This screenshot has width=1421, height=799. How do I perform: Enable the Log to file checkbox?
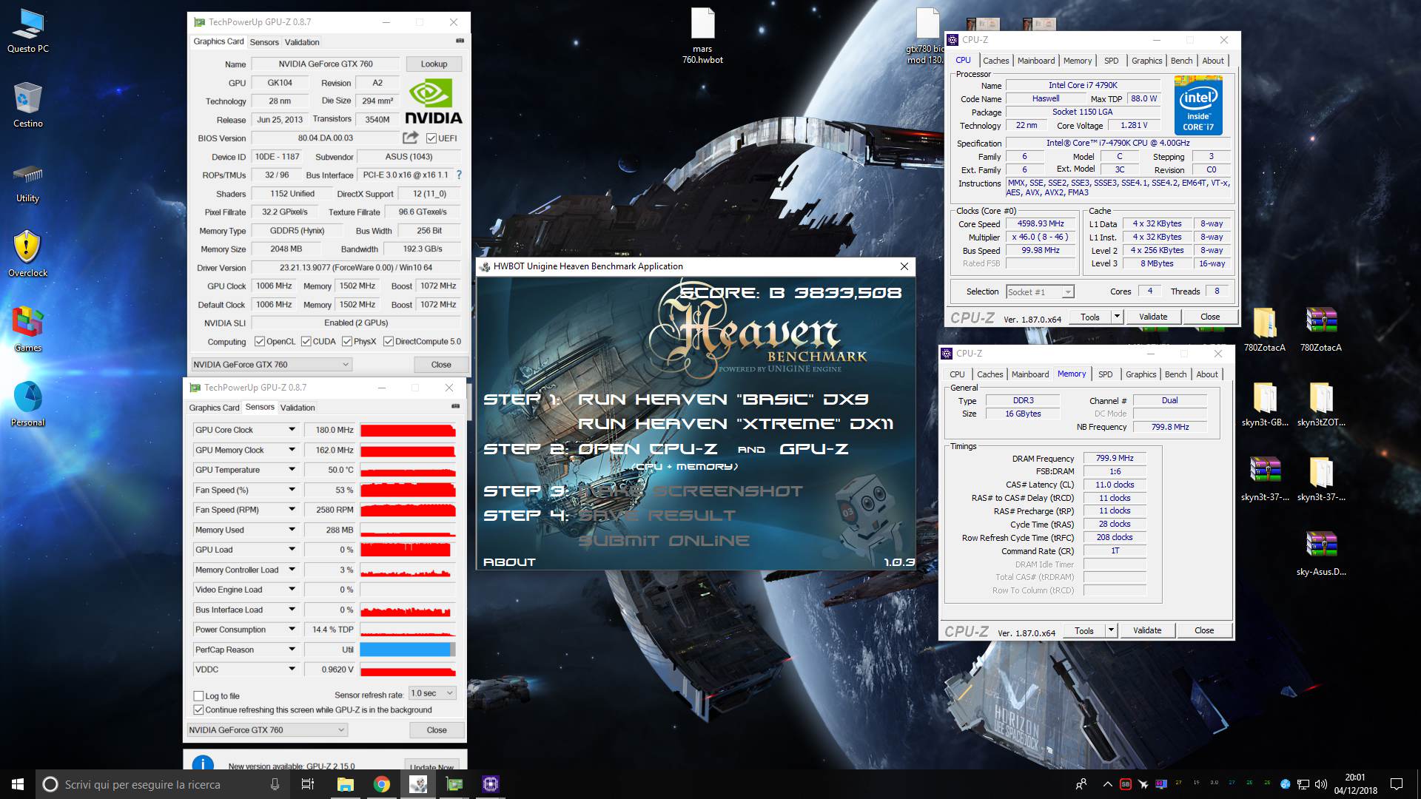coord(198,695)
